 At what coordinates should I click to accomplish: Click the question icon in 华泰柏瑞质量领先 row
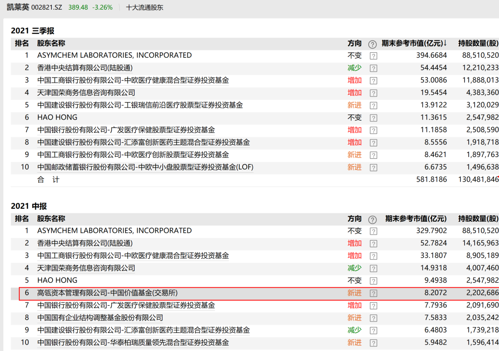[373, 343]
